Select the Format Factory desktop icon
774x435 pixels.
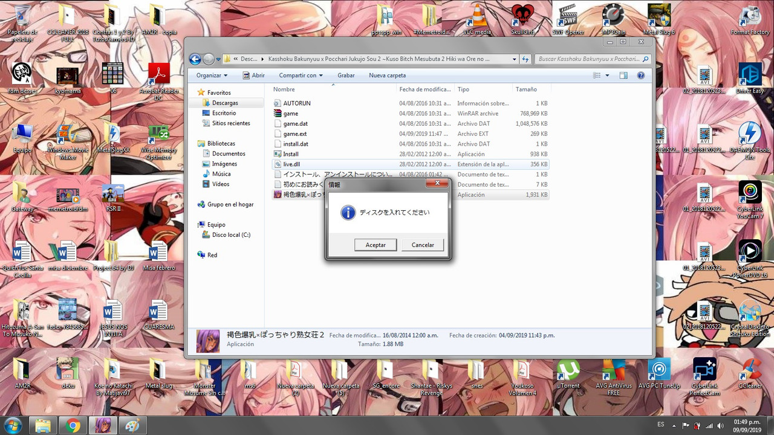750,21
